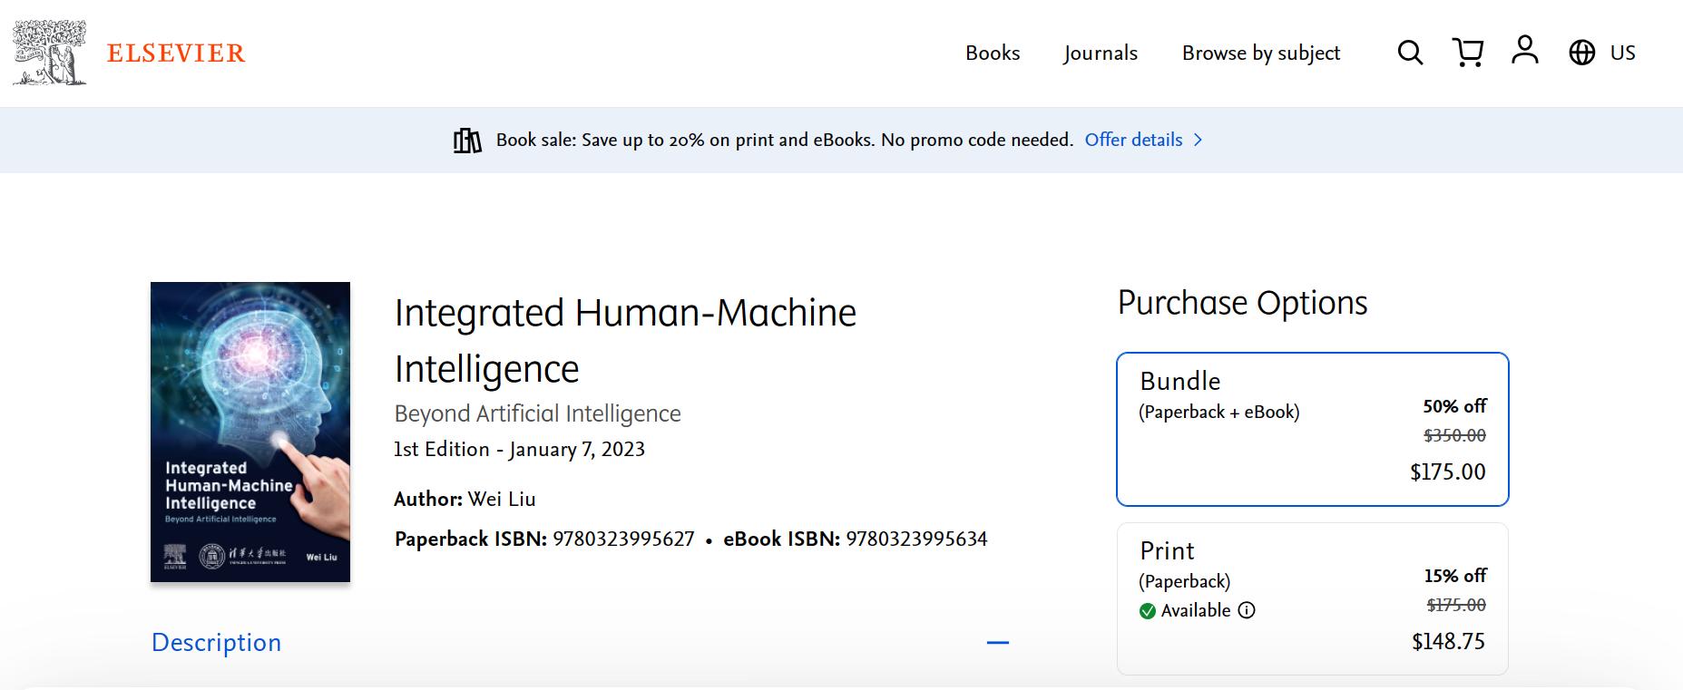Collapse the Description section minus icon
Image resolution: width=1683 pixels, height=690 pixels.
997,643
